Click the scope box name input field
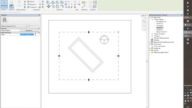This screenshot has width=192, height=108. tap(29, 35)
